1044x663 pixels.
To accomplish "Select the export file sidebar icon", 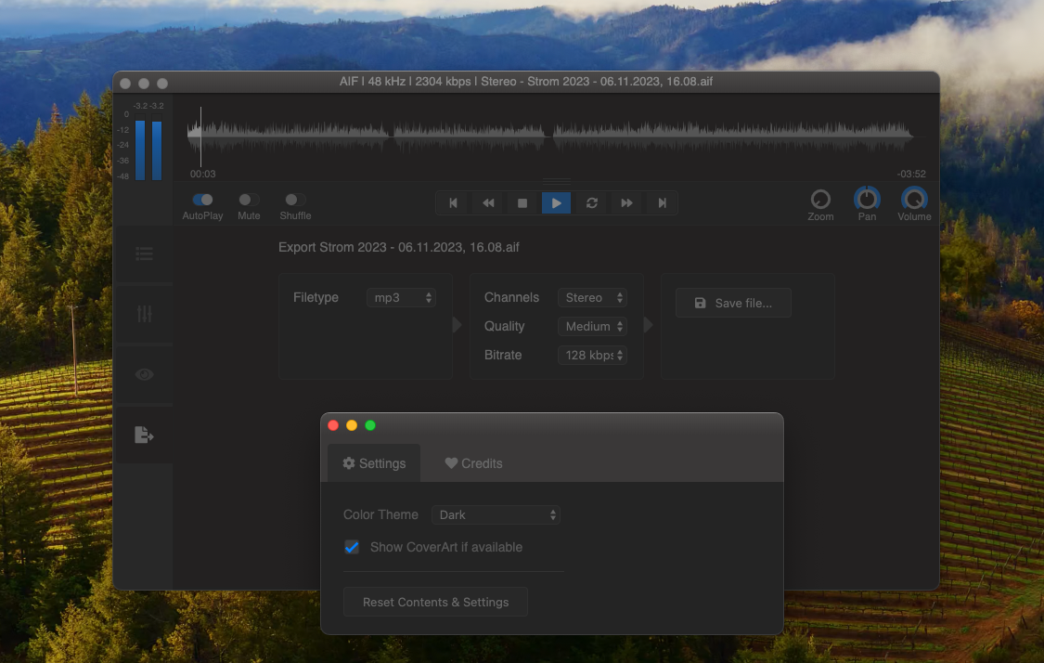I will pyautogui.click(x=144, y=435).
